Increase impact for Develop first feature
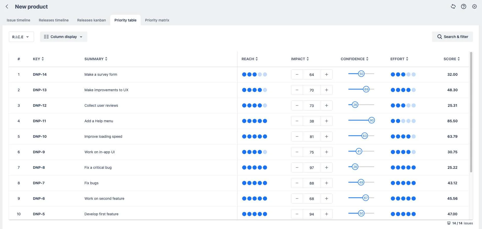Image resolution: width=482 pixels, height=229 pixels. [x=327, y=214]
